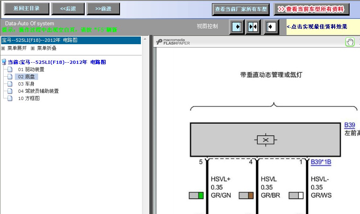Screen dimensions: 360x214
Task: Click the HSVL+ signal label
Action: (220, 179)
